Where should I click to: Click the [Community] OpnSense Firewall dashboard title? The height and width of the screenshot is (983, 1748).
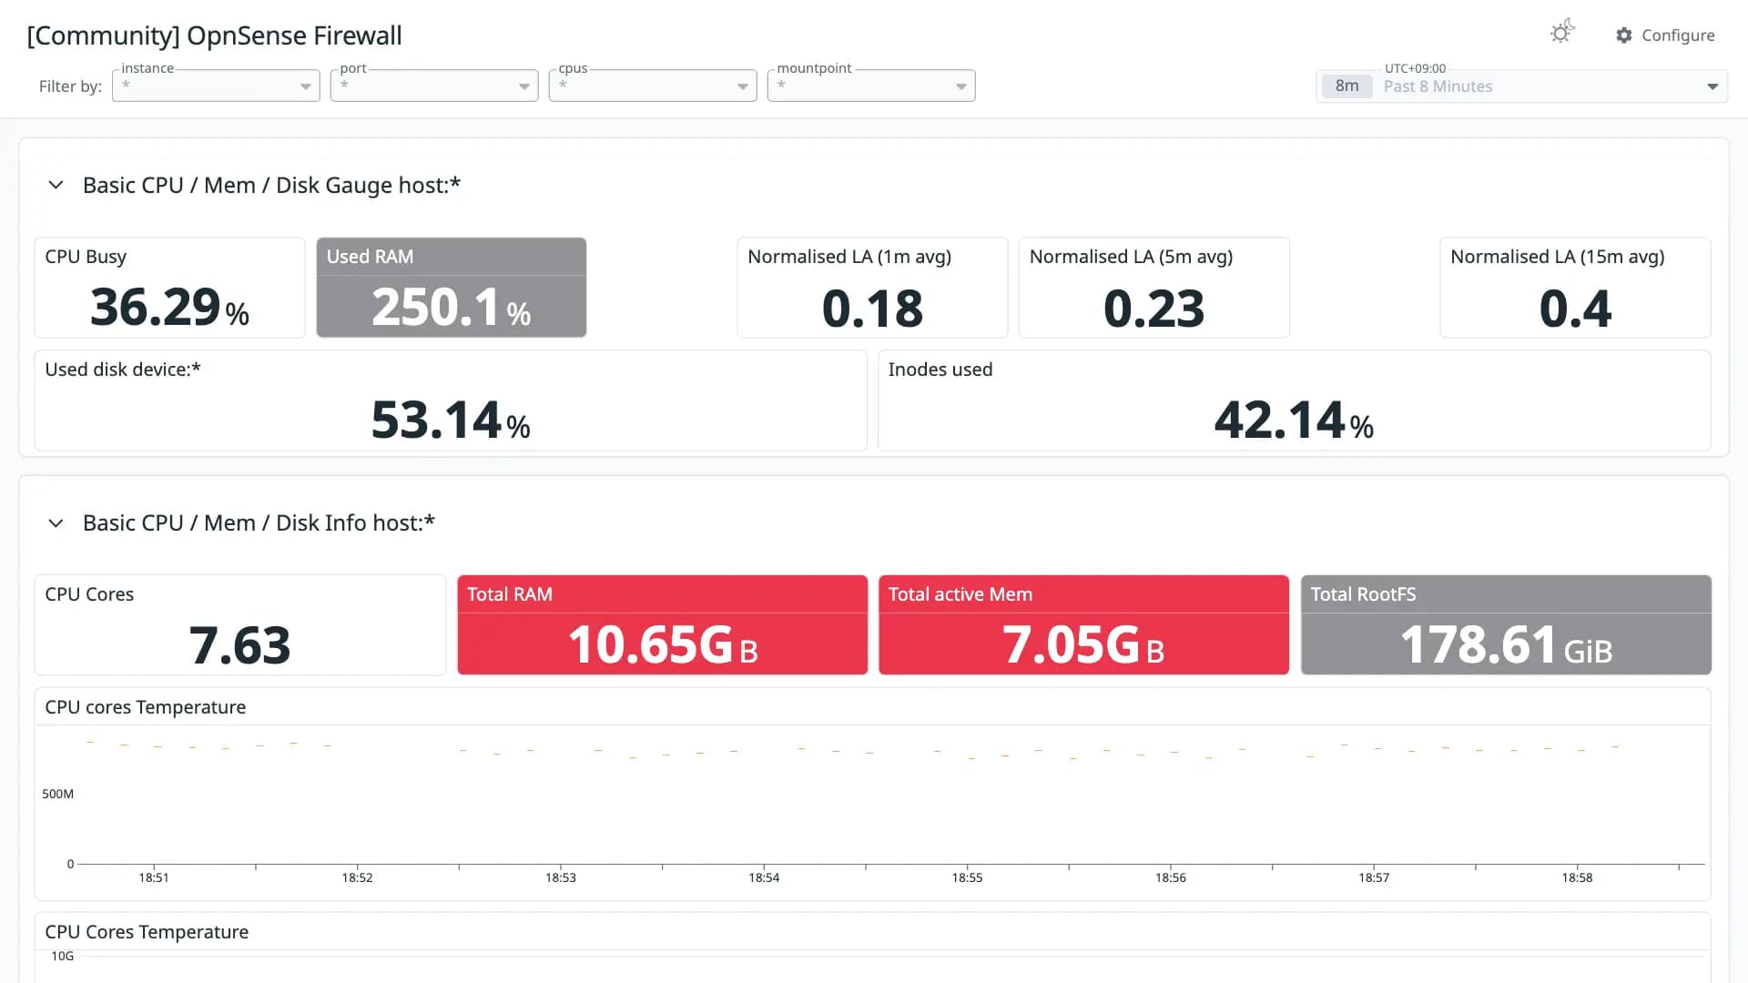[214, 35]
